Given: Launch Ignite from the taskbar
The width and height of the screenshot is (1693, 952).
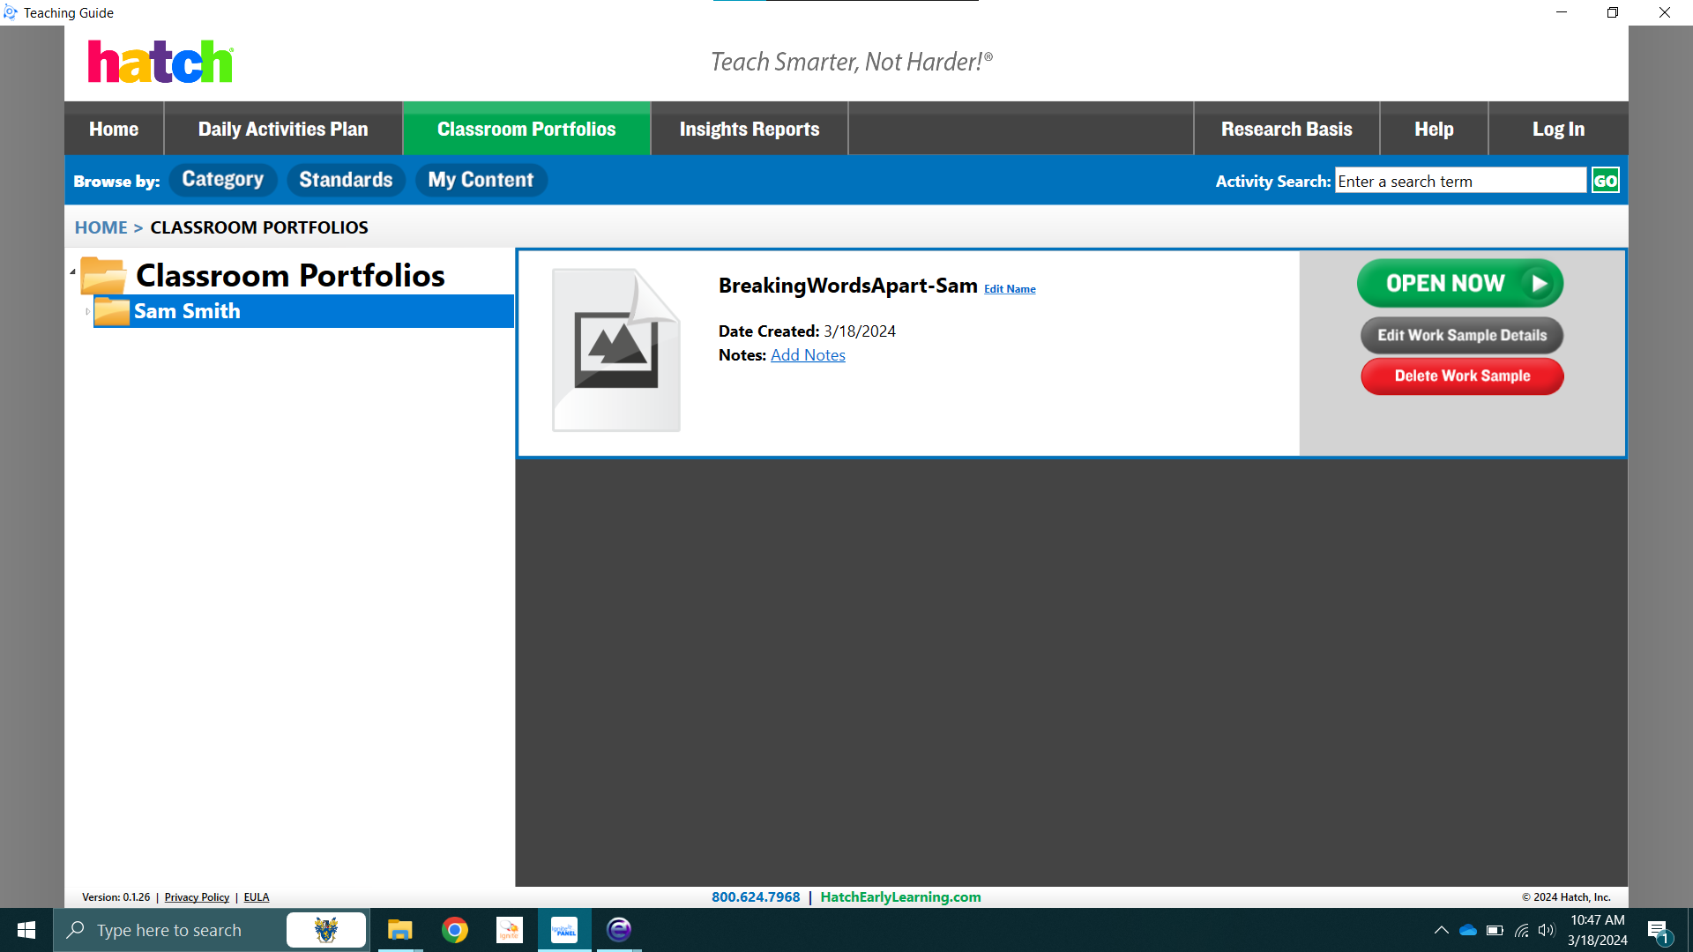Looking at the screenshot, I should click(510, 929).
